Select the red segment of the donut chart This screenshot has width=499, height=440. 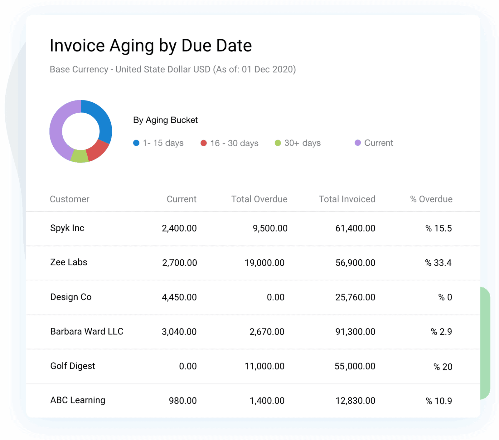pyautogui.click(x=98, y=150)
